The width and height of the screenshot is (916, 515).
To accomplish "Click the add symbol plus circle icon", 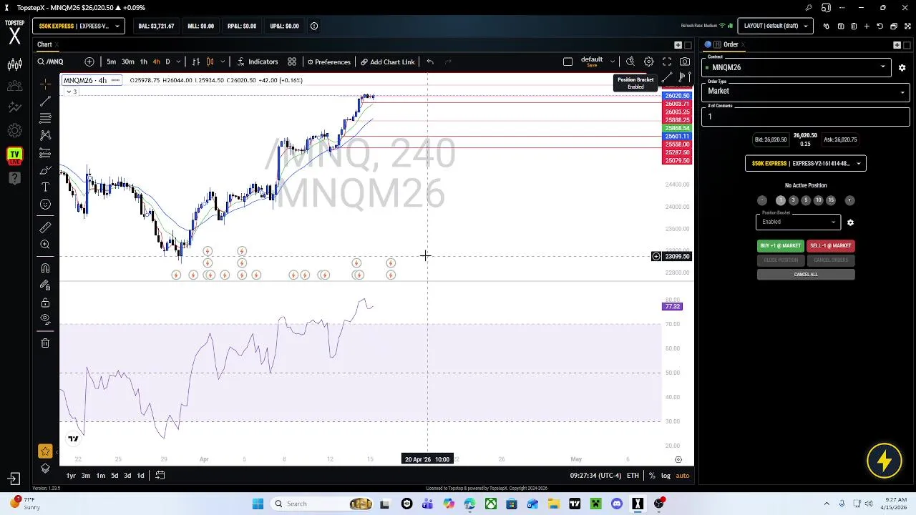I will [89, 62].
